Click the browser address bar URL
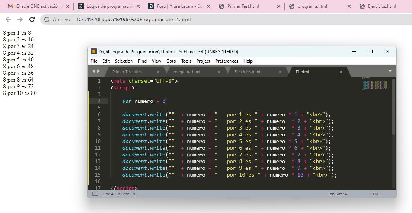412x213 pixels. [134, 19]
